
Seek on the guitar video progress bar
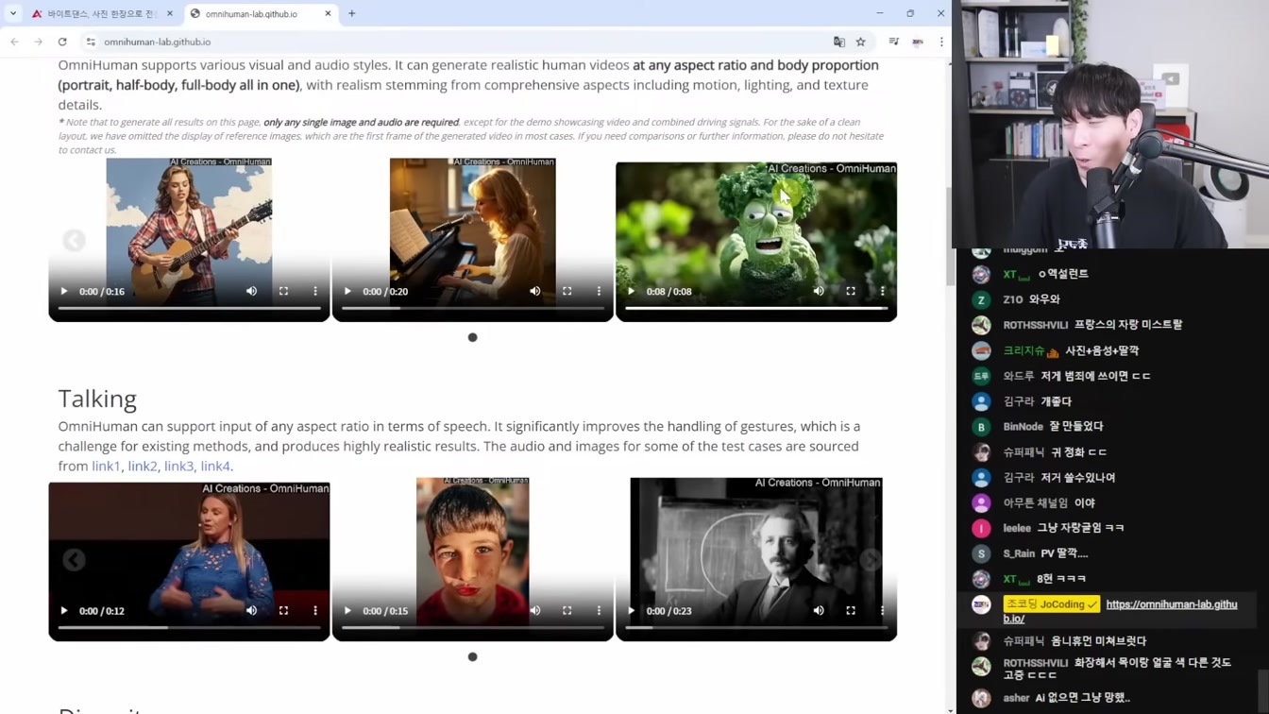(x=189, y=308)
